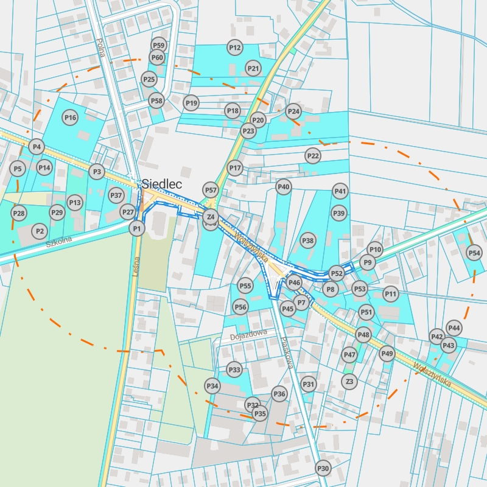Pick the P34 marker
487x487 pixels.
click(x=212, y=386)
